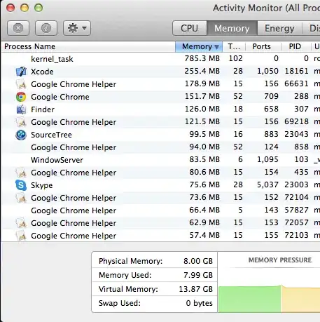Select the SourceTree app icon

(x=21, y=135)
